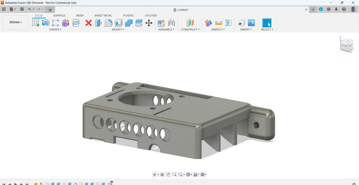Image resolution: width=359 pixels, height=185 pixels.
Task: Expand the undo history dropdown arrow
Action: tap(33, 9)
